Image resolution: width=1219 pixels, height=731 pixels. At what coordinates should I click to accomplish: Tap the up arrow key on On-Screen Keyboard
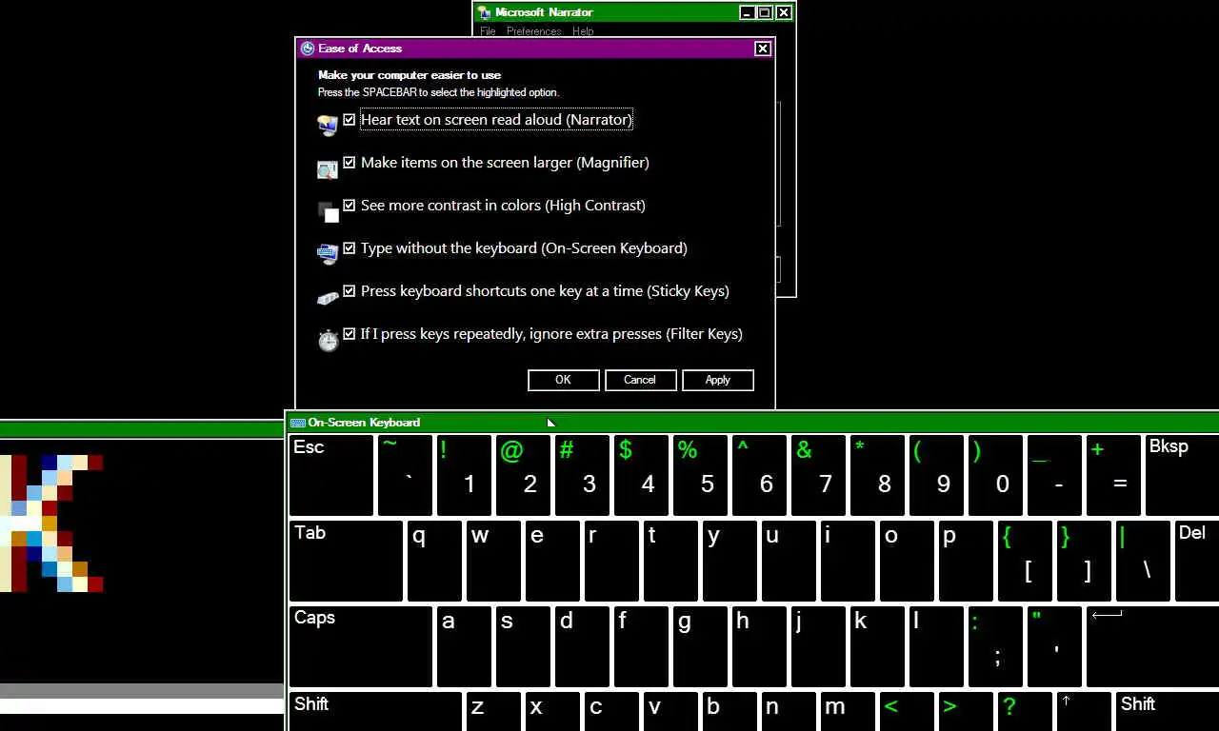tap(1084, 712)
